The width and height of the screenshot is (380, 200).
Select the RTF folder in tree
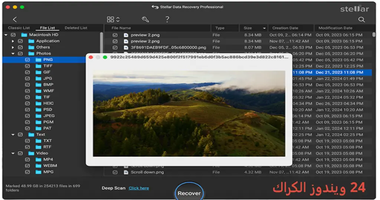tap(47, 147)
